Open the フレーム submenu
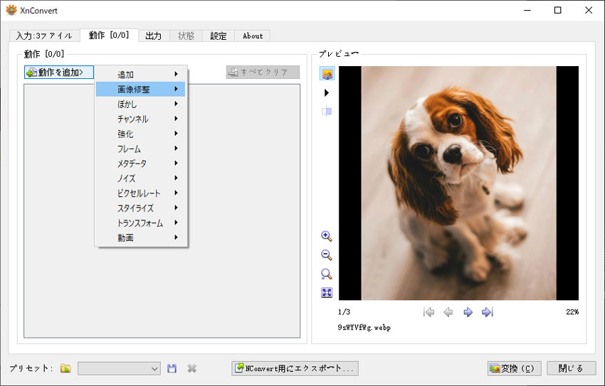This screenshot has height=386, width=605. coord(140,149)
